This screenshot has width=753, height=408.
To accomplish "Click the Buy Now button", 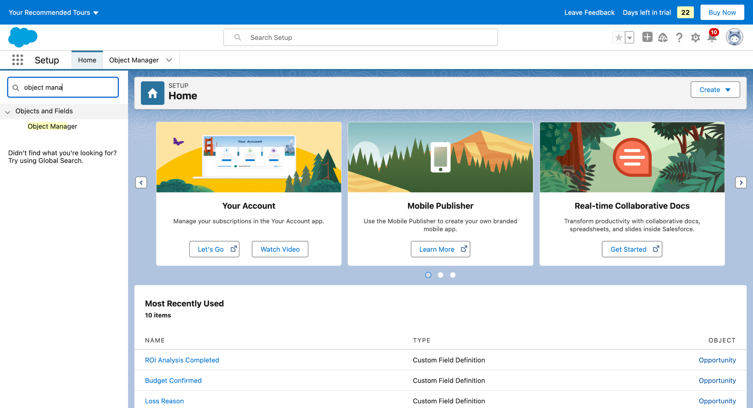I will point(722,12).
